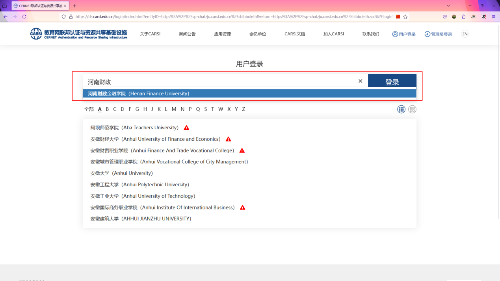
Task: Open the 应用资源 menu
Action: coord(223,34)
